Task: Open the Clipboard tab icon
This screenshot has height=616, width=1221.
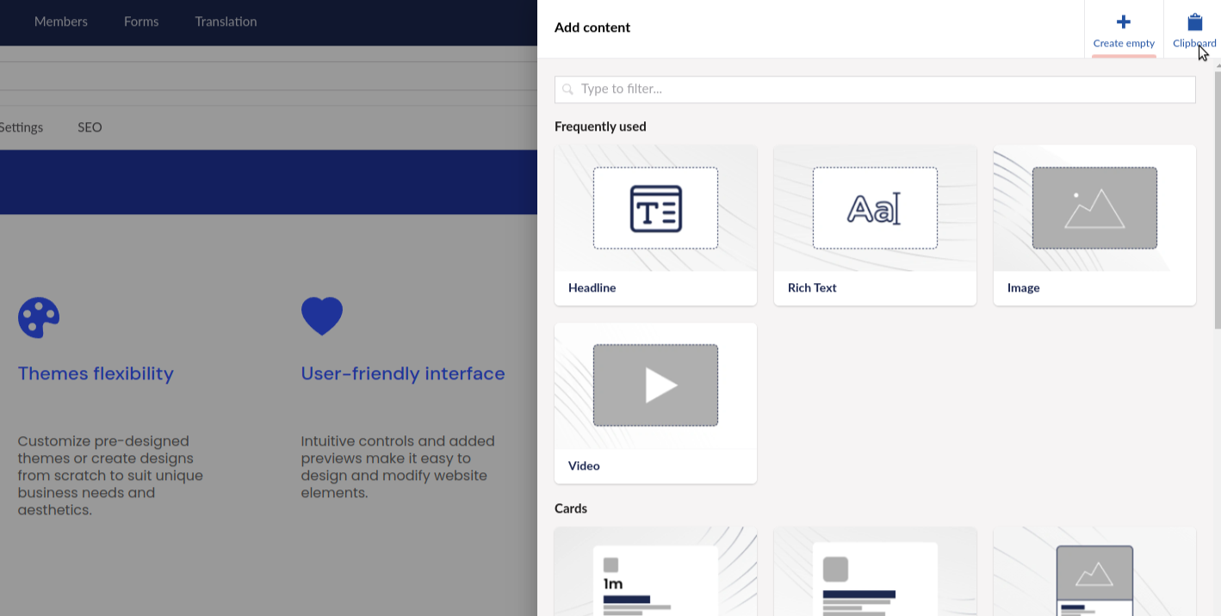Action: pyautogui.click(x=1194, y=22)
